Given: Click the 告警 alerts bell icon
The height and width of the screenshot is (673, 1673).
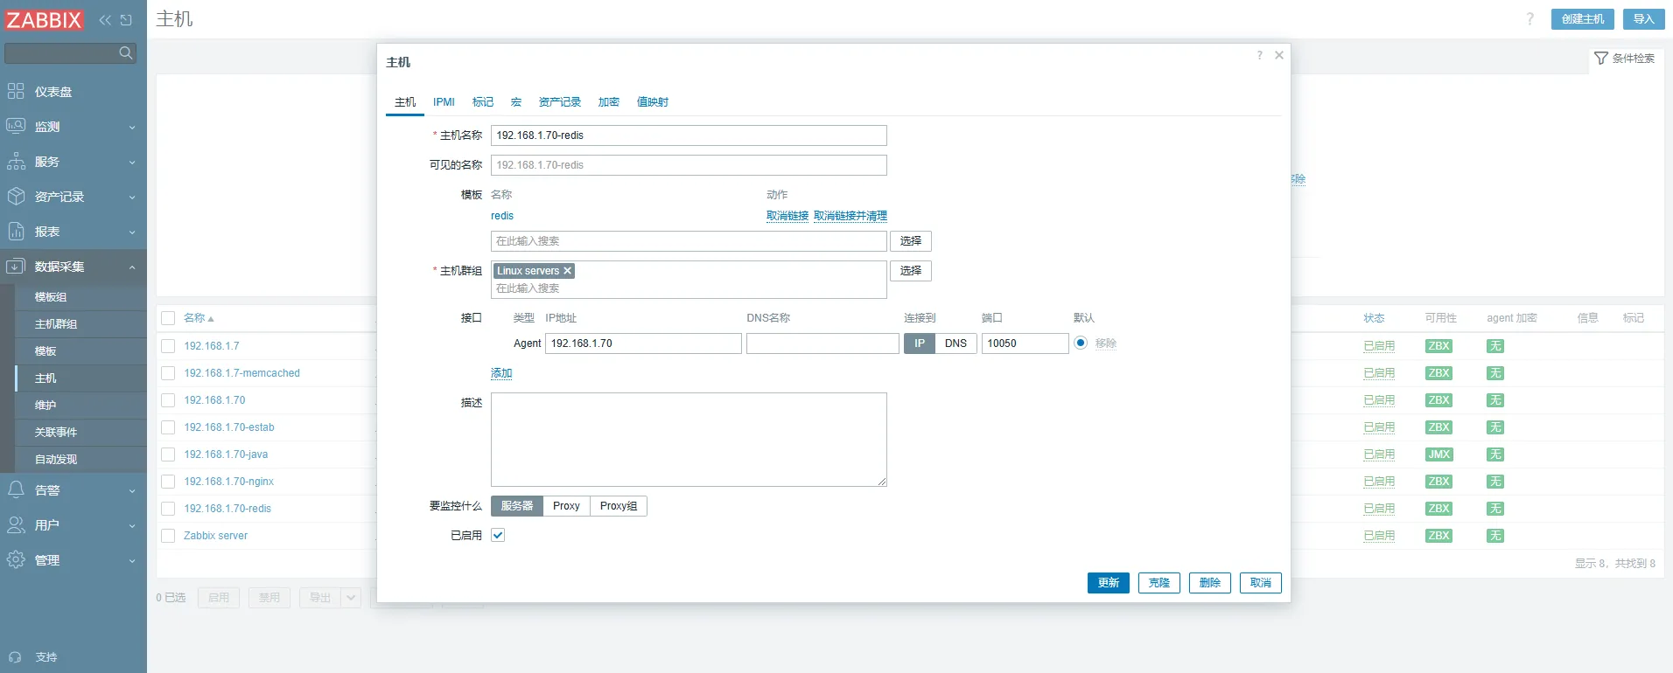Looking at the screenshot, I should click(x=16, y=489).
